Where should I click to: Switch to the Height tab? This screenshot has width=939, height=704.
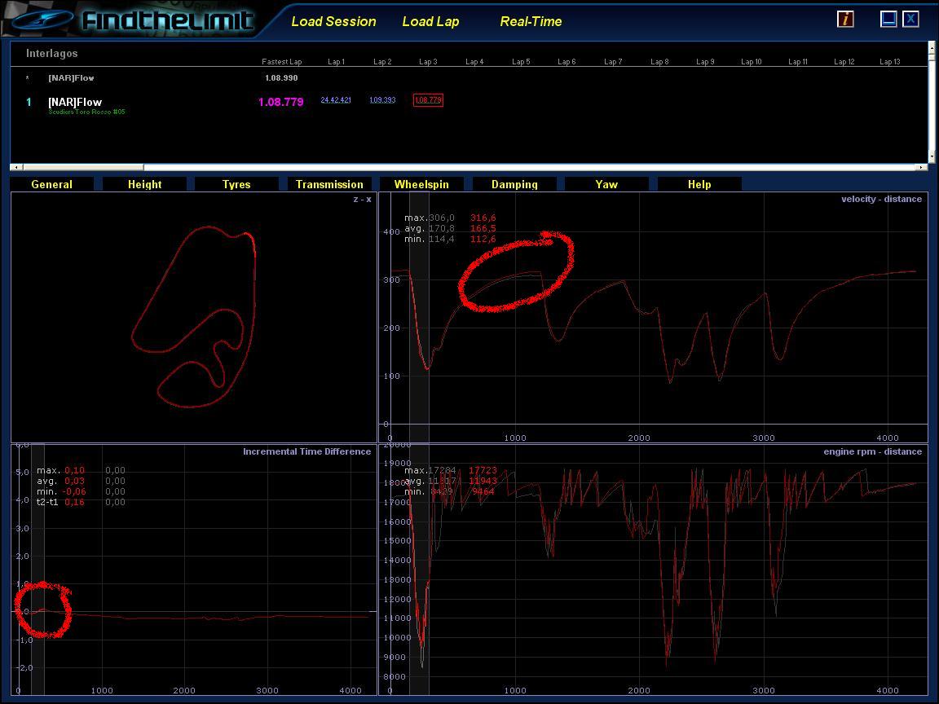click(144, 184)
